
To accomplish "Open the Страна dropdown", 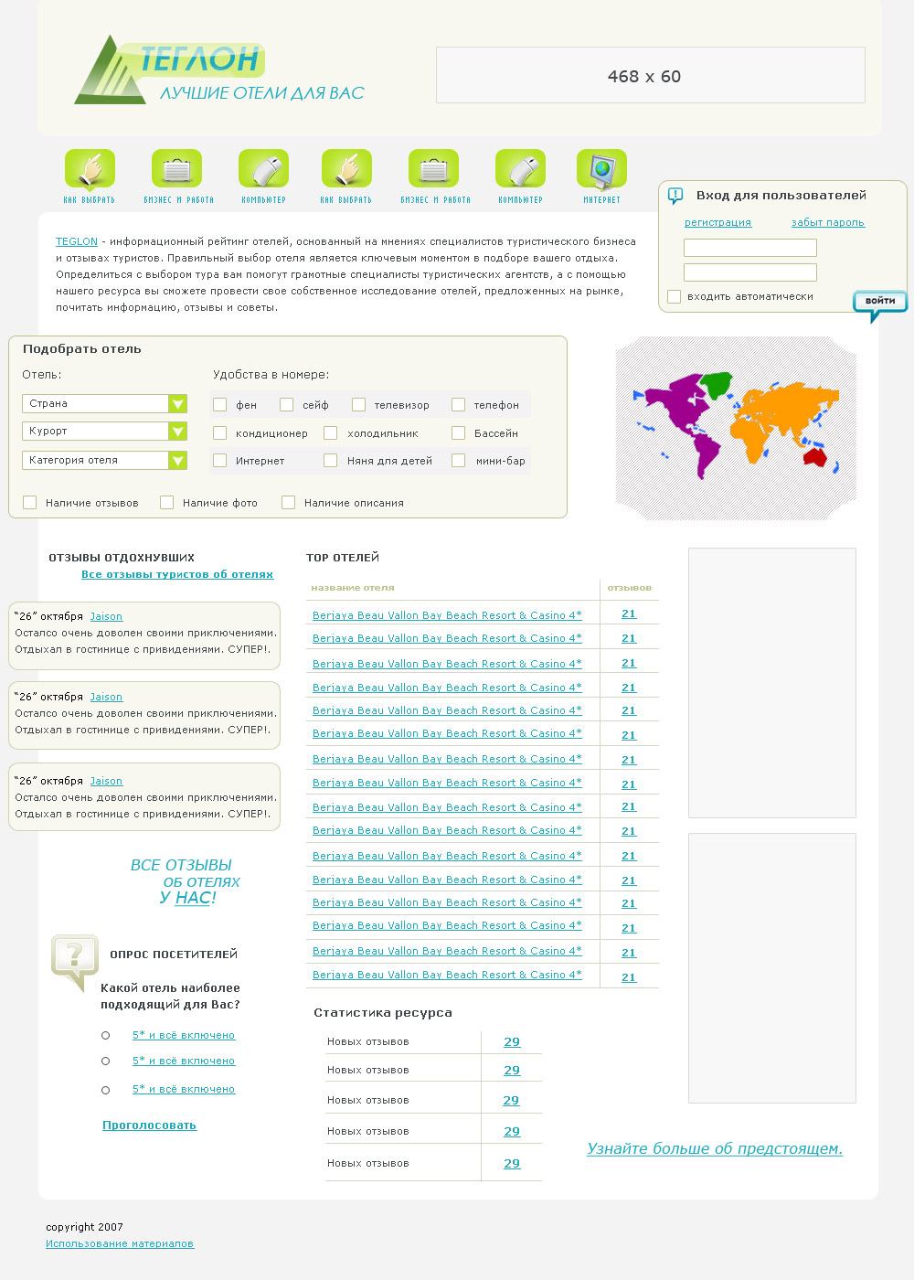I will 105,404.
